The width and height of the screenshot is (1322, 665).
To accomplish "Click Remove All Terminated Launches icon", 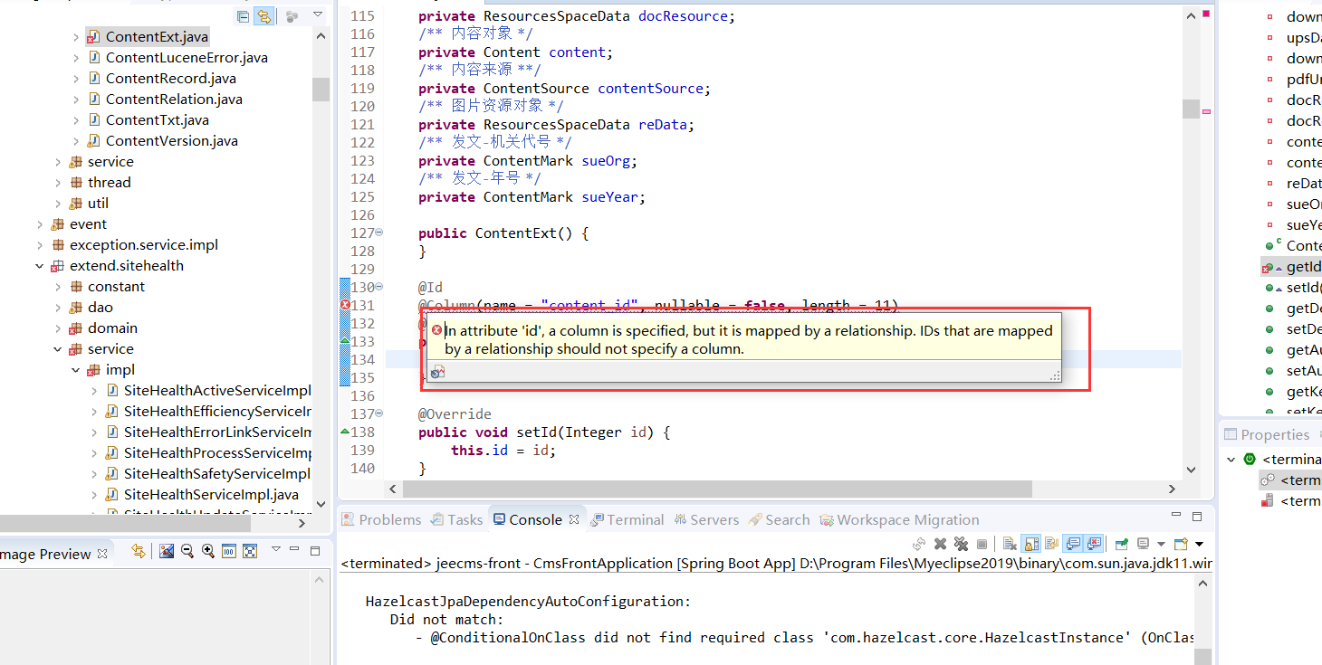I will point(960,544).
